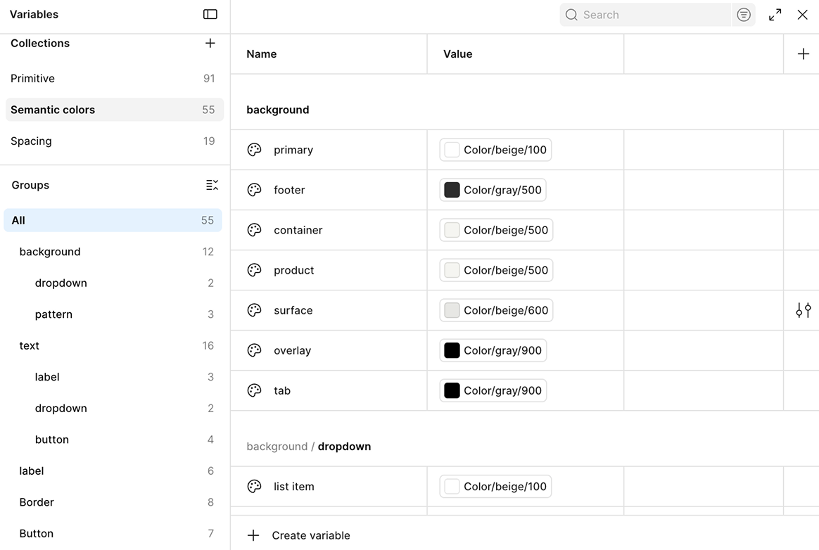Select dropdown subgroup under text
Screen dimensions: 819x550
(113, 409)
